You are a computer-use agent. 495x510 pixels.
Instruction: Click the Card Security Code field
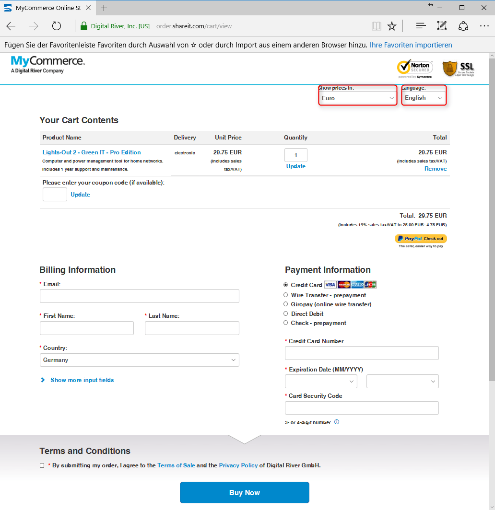pyautogui.click(x=362, y=408)
